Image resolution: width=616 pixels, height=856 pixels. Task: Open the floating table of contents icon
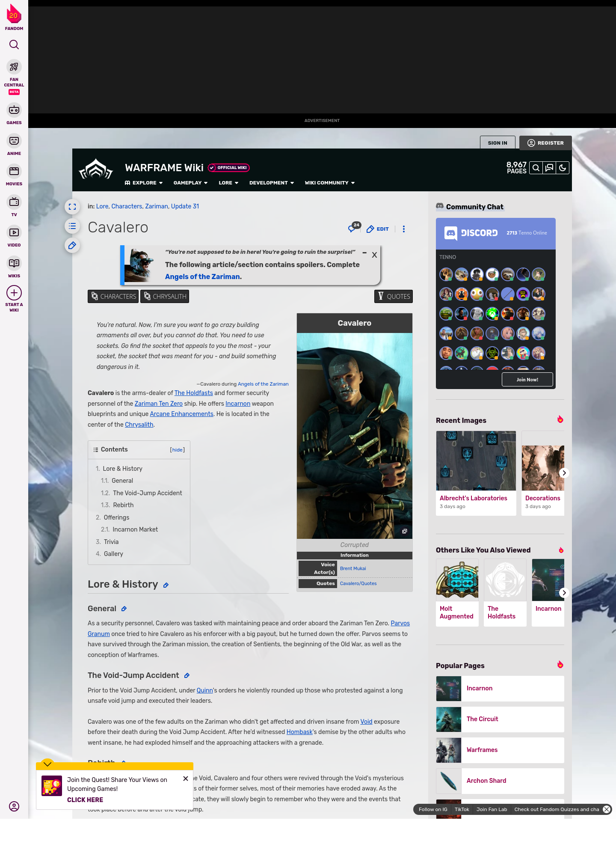tap(72, 226)
